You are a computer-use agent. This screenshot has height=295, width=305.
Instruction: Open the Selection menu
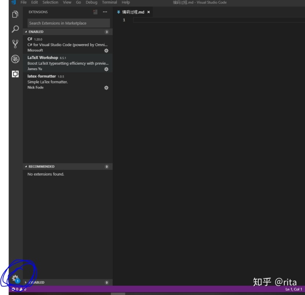pos(50,3)
